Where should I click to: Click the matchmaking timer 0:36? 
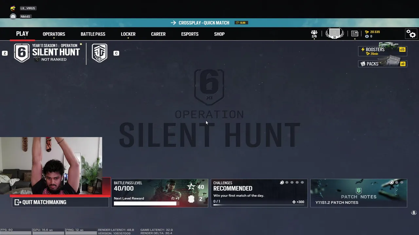pos(241,23)
